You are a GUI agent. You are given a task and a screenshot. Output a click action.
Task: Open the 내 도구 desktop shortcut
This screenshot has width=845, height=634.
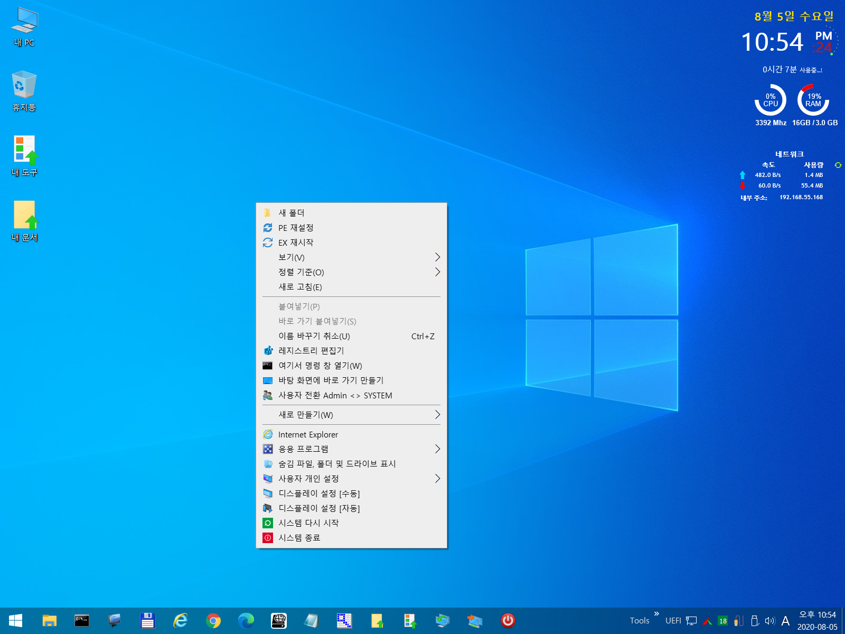pos(24,156)
